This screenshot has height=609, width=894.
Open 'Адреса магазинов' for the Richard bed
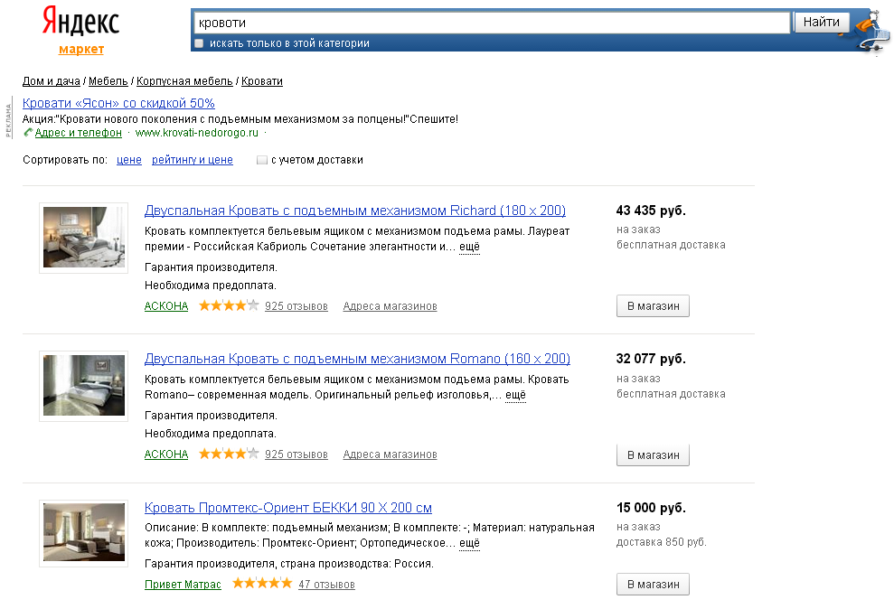pyautogui.click(x=390, y=306)
